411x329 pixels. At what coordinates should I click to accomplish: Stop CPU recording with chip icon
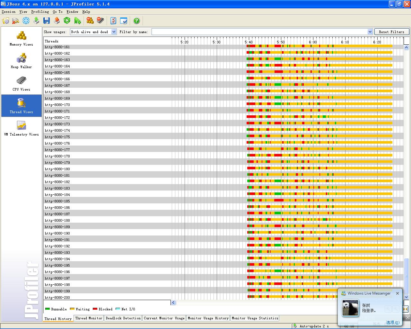coord(101,21)
